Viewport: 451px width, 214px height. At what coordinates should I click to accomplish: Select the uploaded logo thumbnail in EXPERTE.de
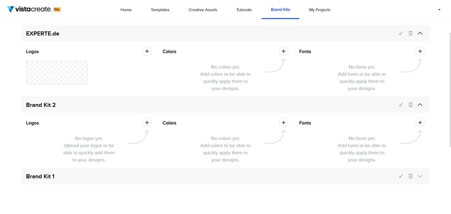point(57,72)
